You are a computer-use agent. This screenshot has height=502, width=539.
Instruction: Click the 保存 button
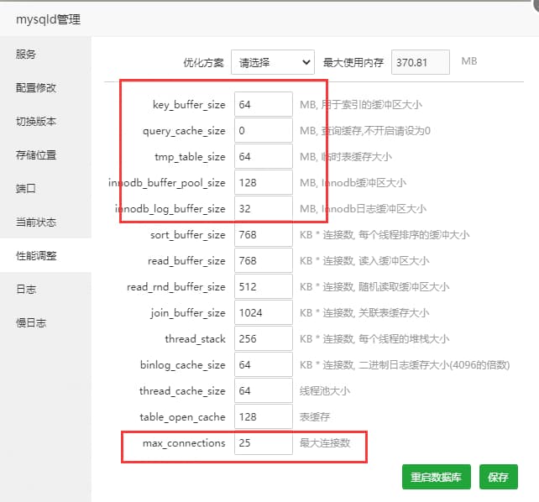pyautogui.click(x=498, y=477)
